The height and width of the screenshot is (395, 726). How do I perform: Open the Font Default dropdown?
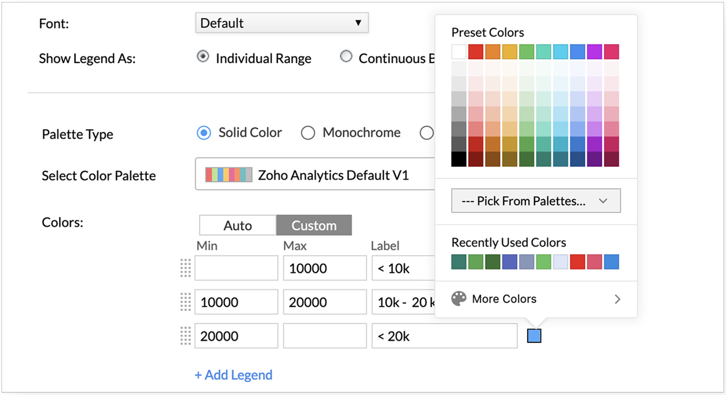[x=282, y=23]
